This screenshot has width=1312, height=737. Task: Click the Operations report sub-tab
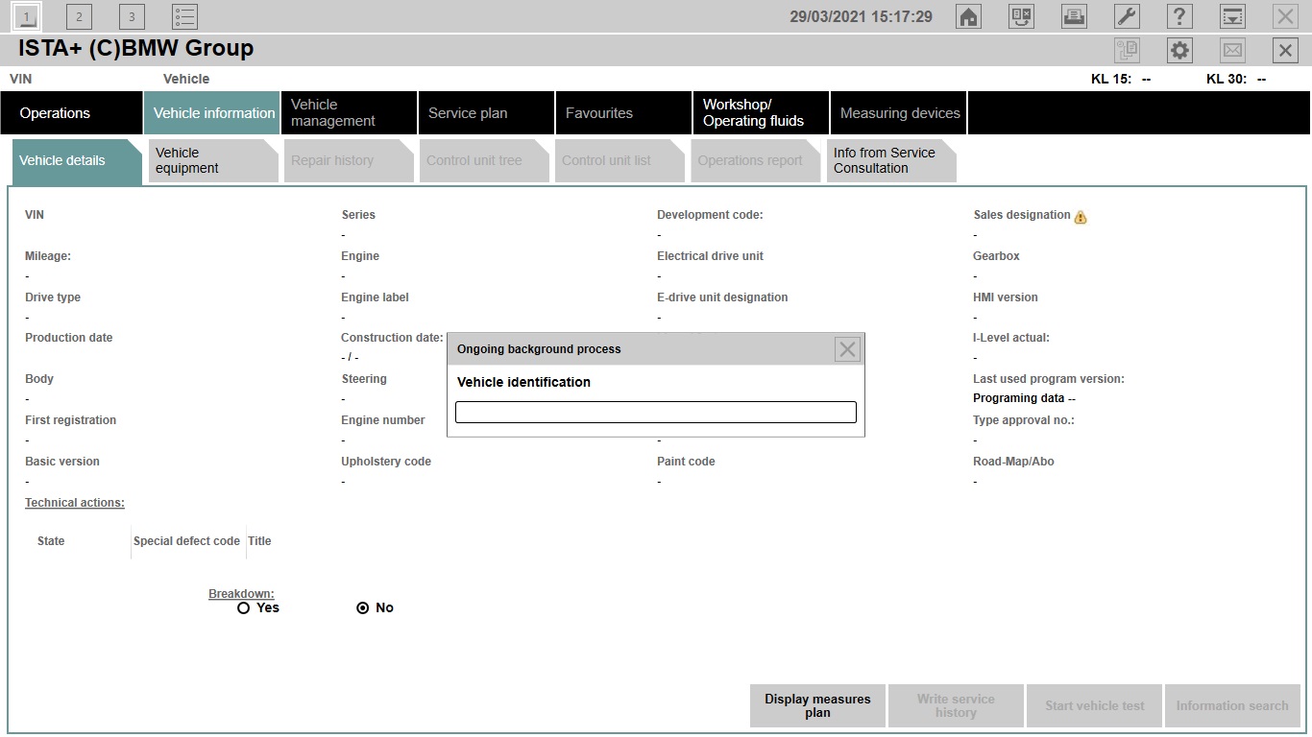click(x=755, y=161)
